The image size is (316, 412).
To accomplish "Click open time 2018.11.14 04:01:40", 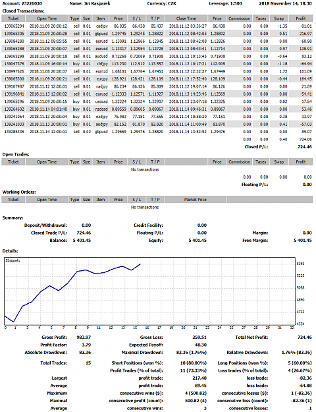I will coord(48,109).
